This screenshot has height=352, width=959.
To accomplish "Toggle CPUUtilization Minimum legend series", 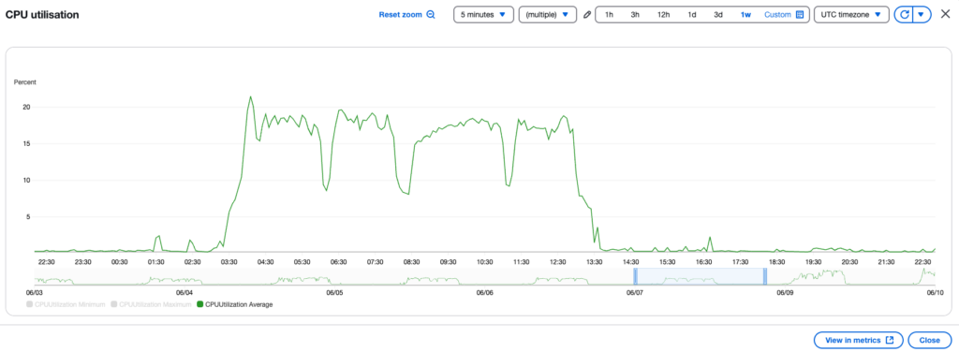I will [x=66, y=304].
